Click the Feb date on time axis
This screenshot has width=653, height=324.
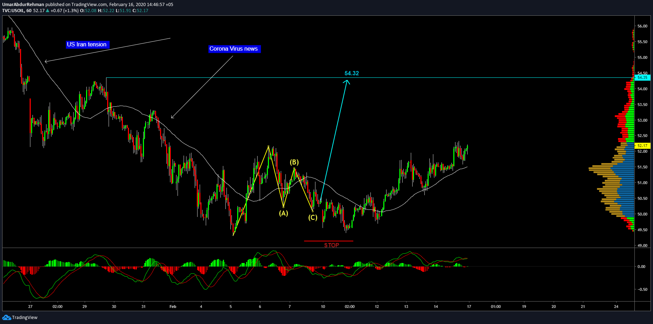173,307
